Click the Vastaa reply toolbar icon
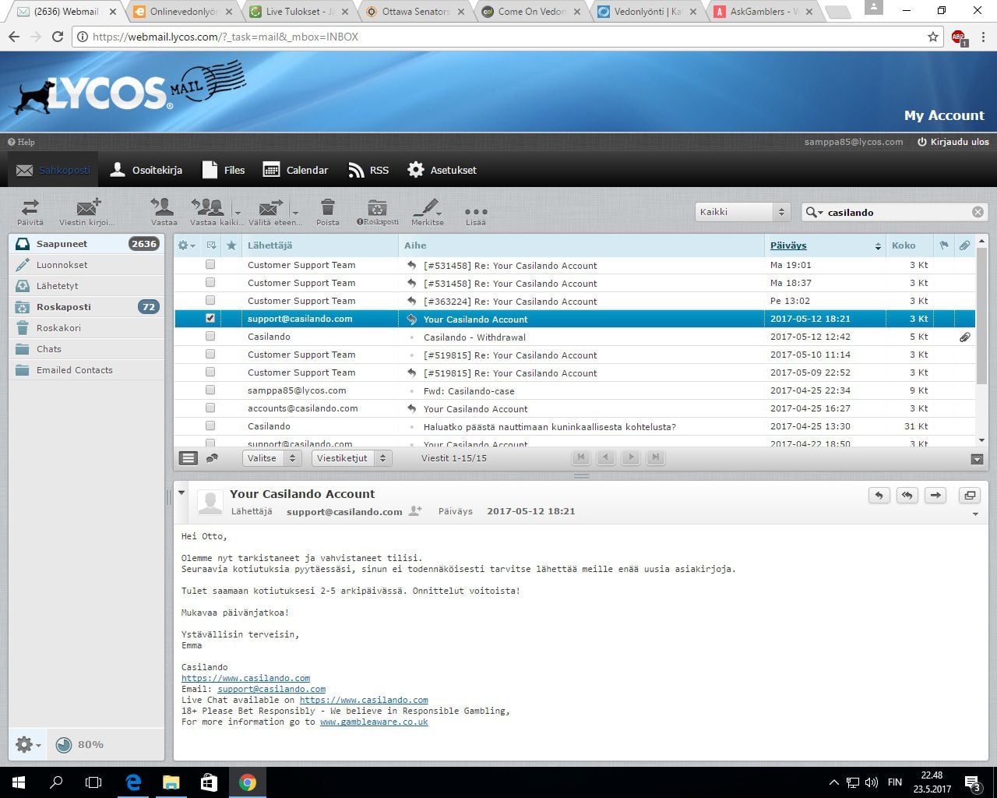The image size is (997, 798). point(164,207)
